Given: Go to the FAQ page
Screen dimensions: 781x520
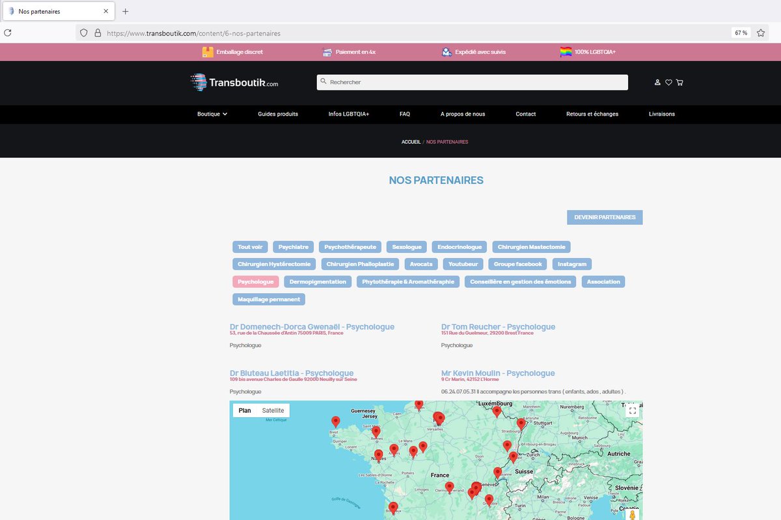Looking at the screenshot, I should pyautogui.click(x=405, y=114).
